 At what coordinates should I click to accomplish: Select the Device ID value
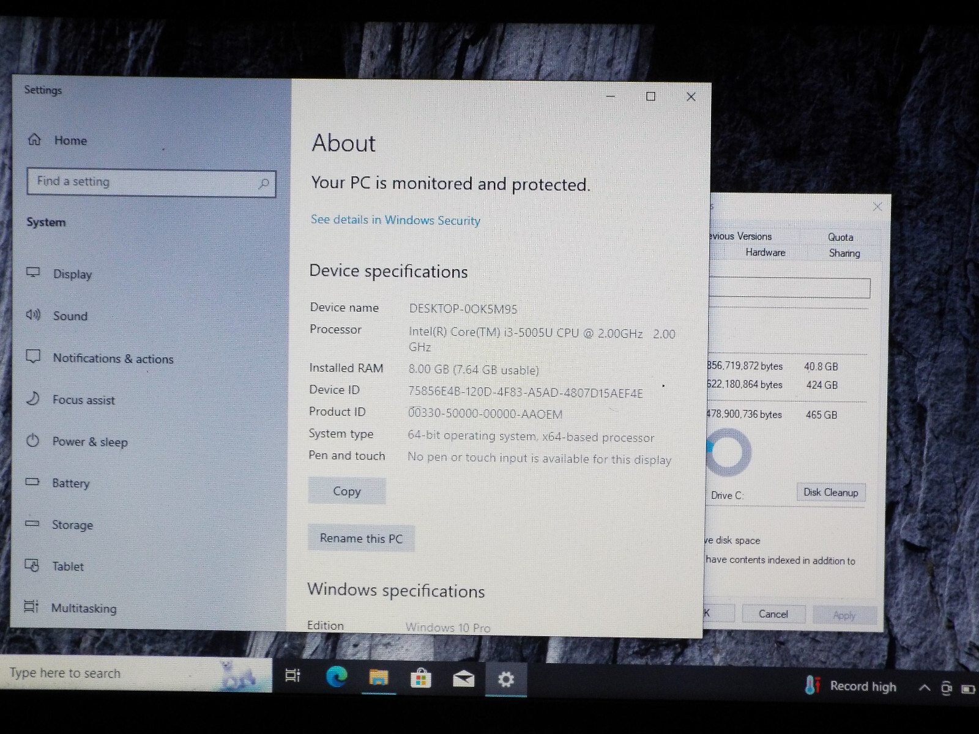click(x=526, y=392)
